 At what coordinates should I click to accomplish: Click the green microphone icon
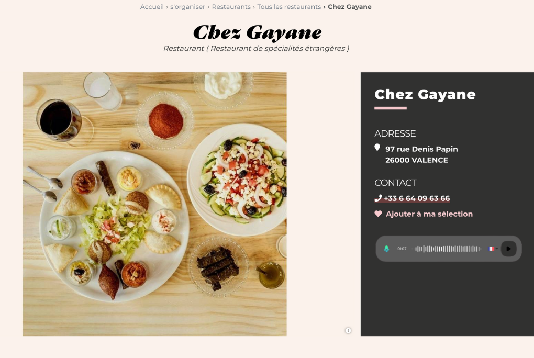pyautogui.click(x=386, y=249)
